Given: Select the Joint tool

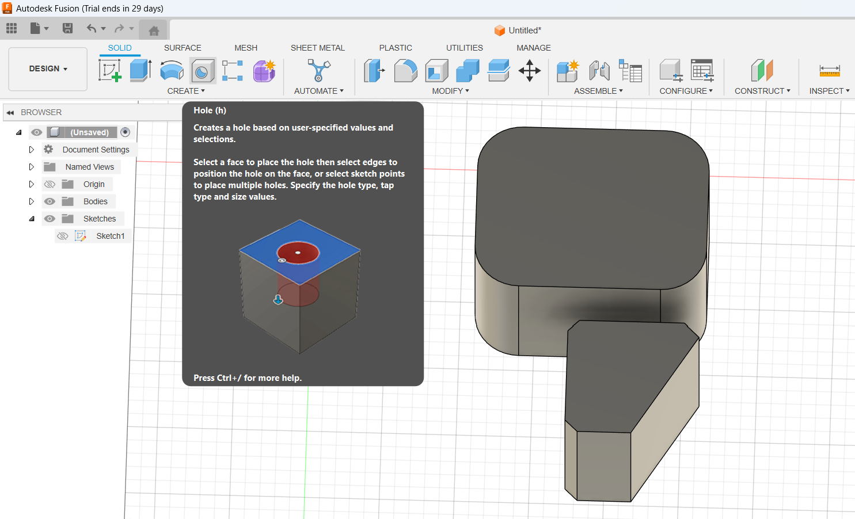Looking at the screenshot, I should pos(599,71).
